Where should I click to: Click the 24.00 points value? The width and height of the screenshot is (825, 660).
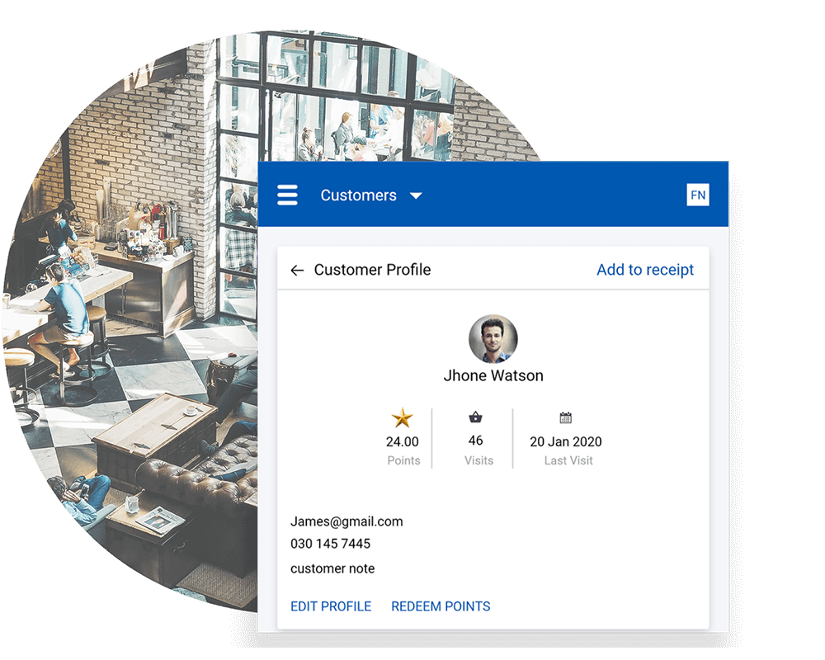tap(403, 441)
